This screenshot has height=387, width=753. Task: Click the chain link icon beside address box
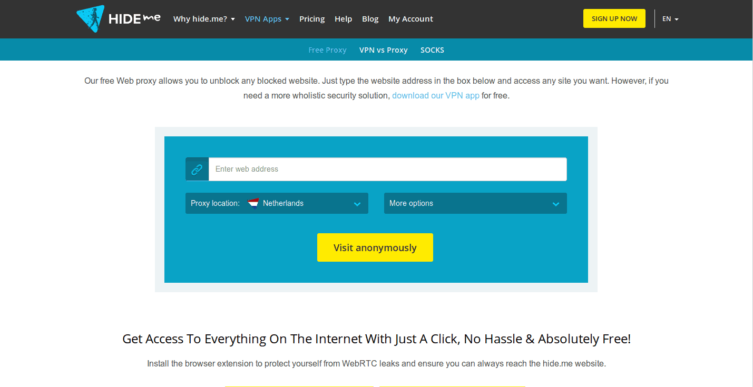tap(197, 169)
